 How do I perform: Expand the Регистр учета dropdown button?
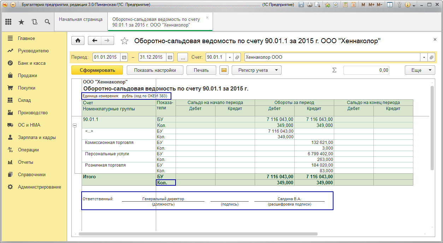point(256,70)
